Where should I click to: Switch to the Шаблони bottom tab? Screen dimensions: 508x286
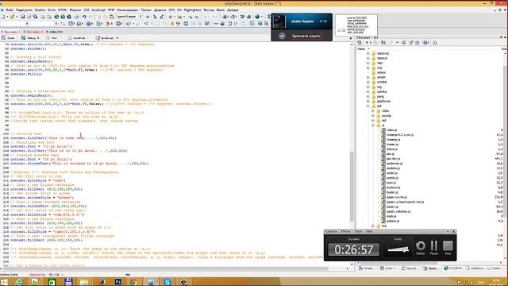[475, 269]
